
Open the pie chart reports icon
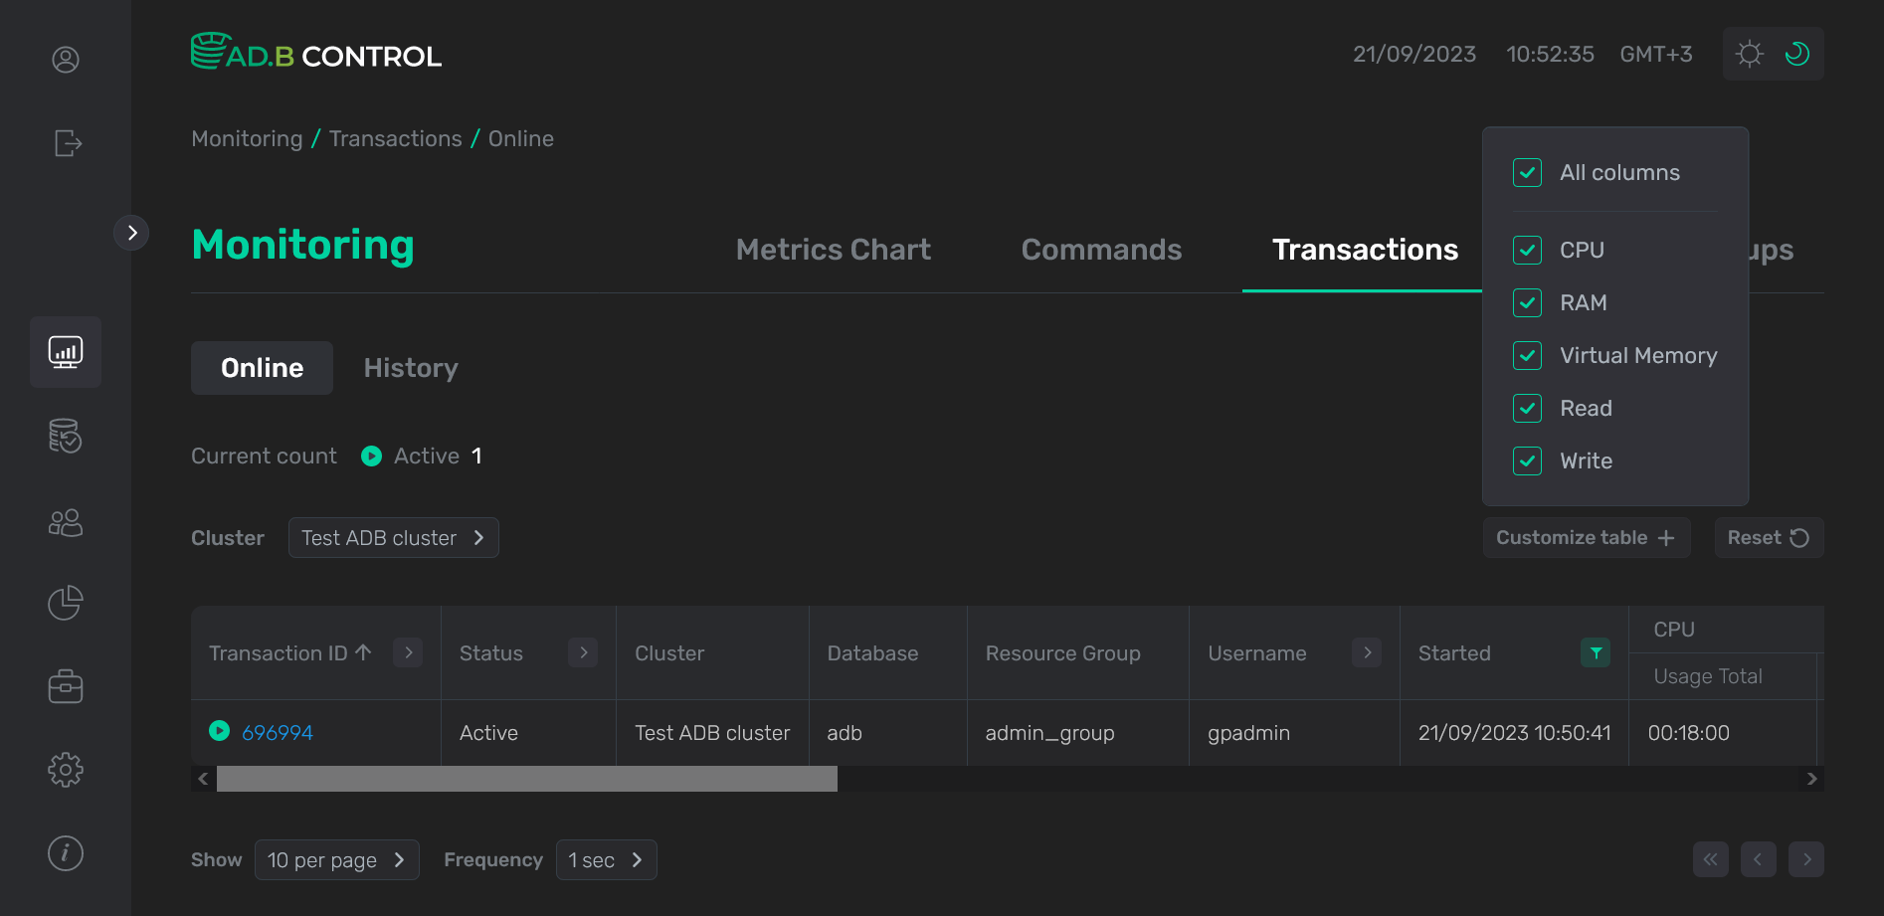pos(66,603)
